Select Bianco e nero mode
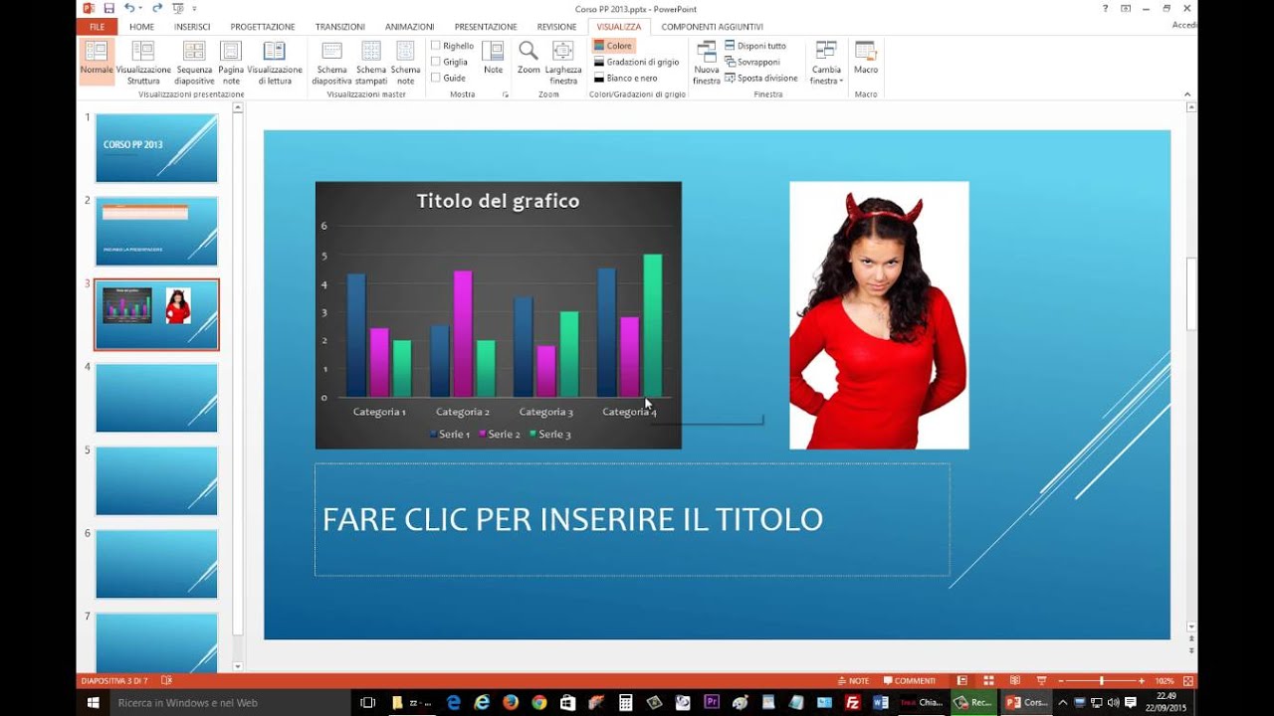 [625, 78]
